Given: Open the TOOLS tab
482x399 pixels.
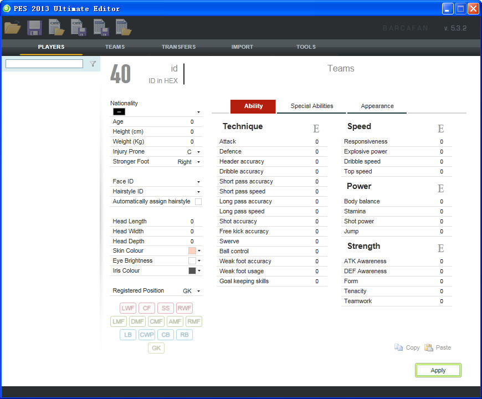Looking at the screenshot, I should tap(306, 47).
